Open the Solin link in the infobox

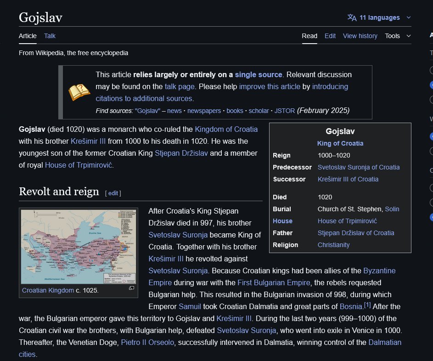pos(393,209)
